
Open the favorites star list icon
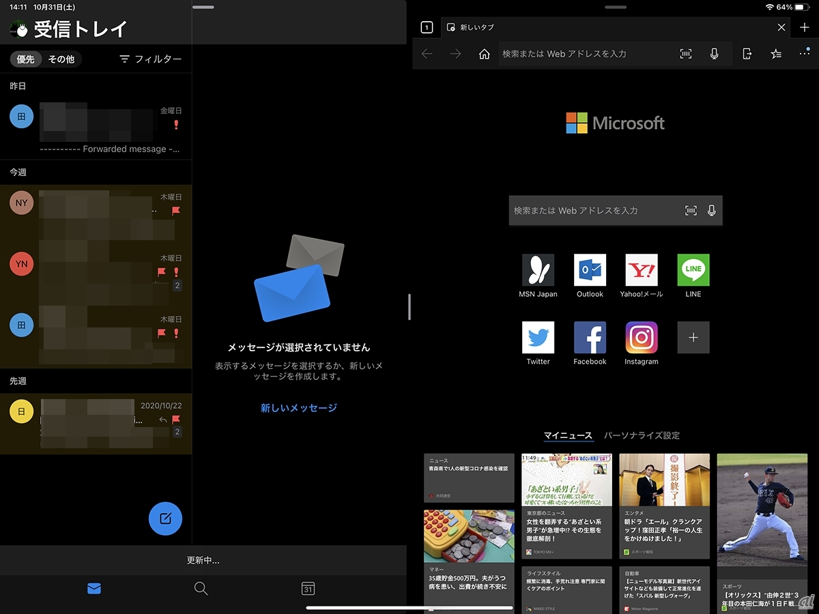pyautogui.click(x=776, y=54)
